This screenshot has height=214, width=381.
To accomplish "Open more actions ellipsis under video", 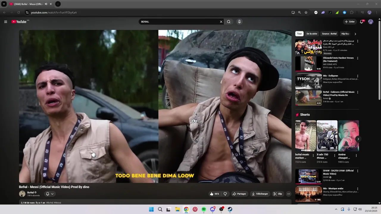I will pos(288,194).
